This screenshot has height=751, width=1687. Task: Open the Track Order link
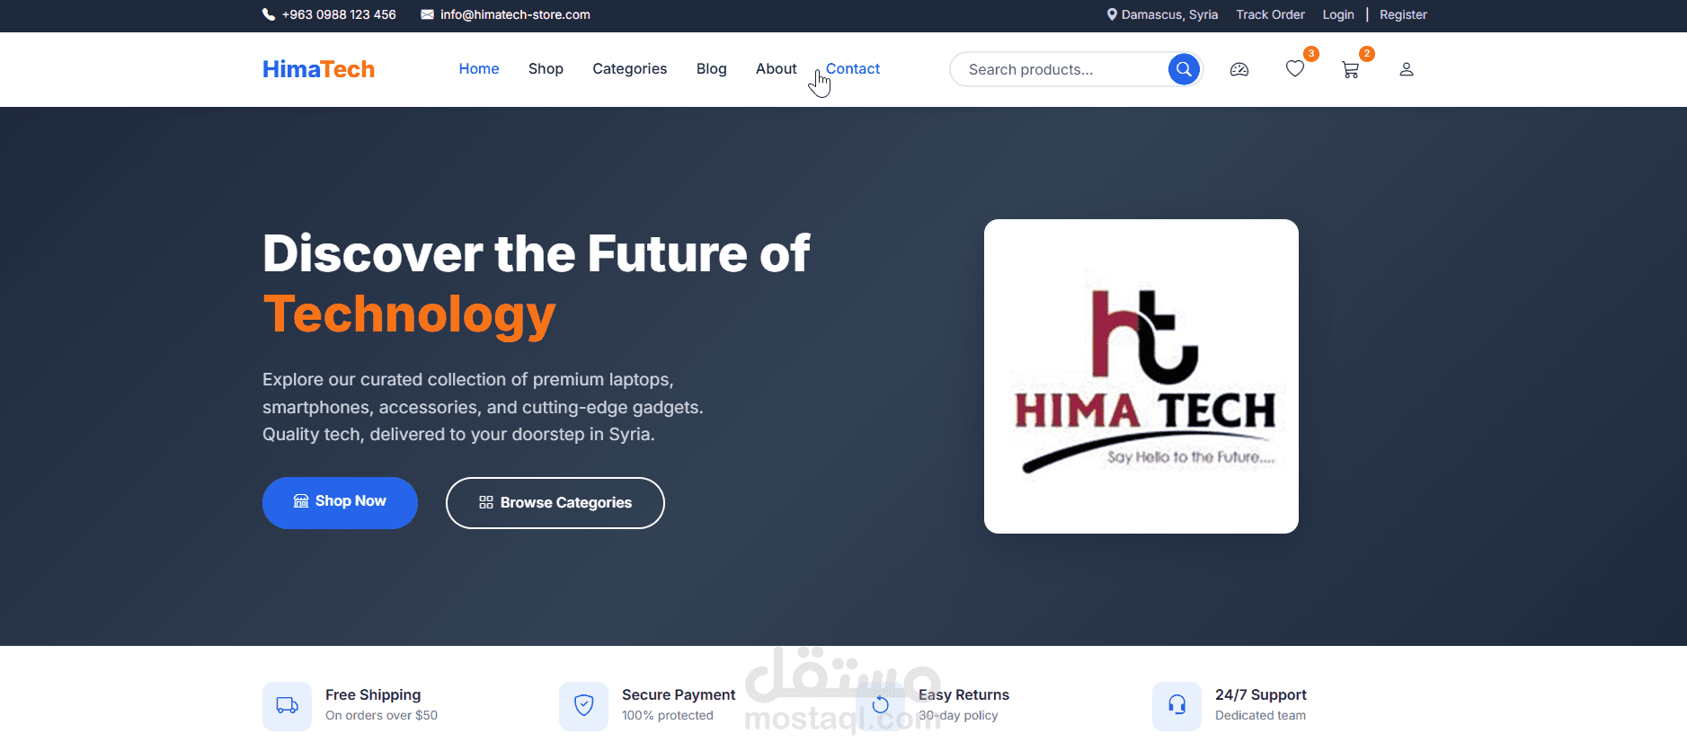pos(1270,14)
